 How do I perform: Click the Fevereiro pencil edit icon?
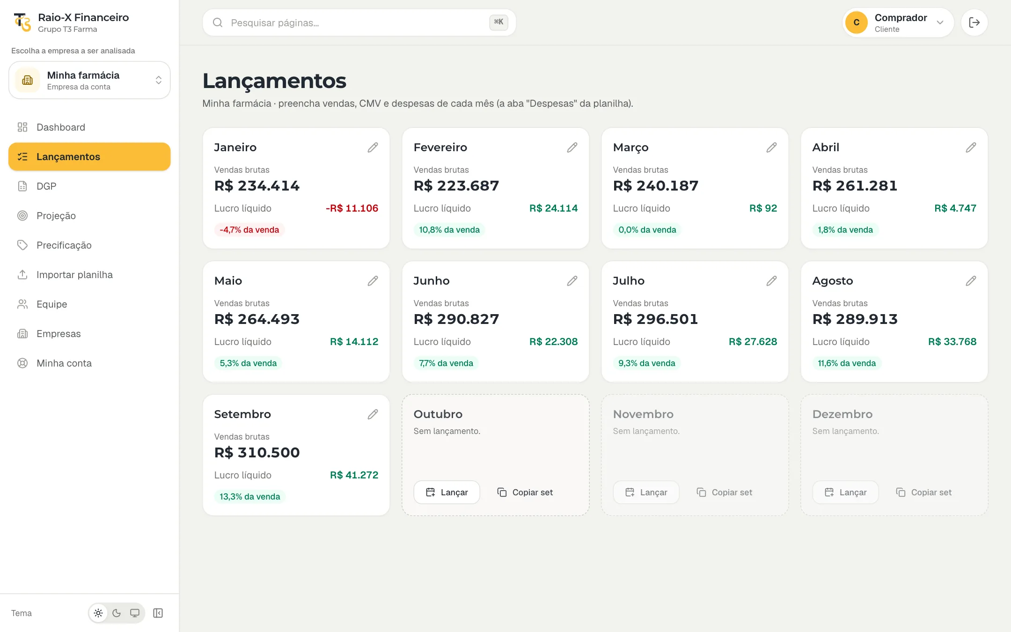[x=572, y=147]
